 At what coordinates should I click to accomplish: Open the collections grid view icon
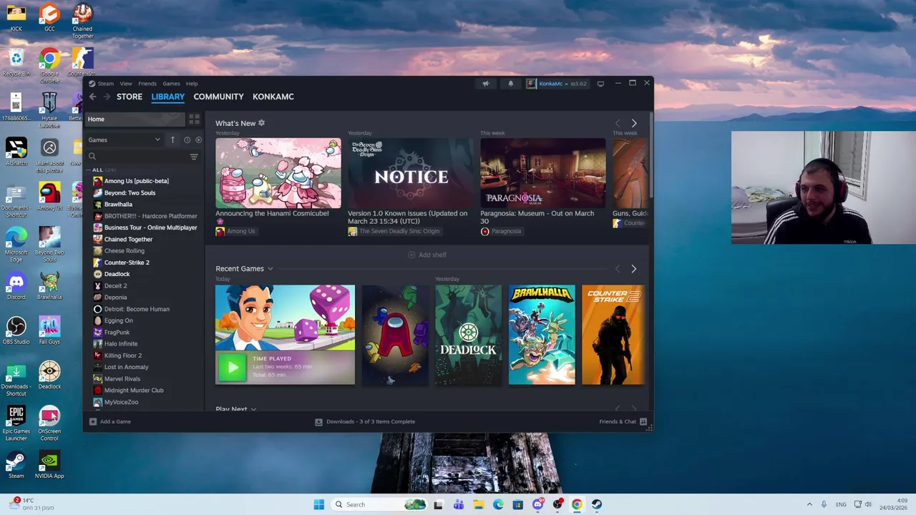click(194, 119)
